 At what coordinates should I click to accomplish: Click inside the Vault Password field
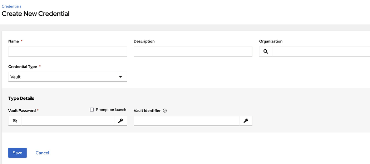(x=68, y=121)
